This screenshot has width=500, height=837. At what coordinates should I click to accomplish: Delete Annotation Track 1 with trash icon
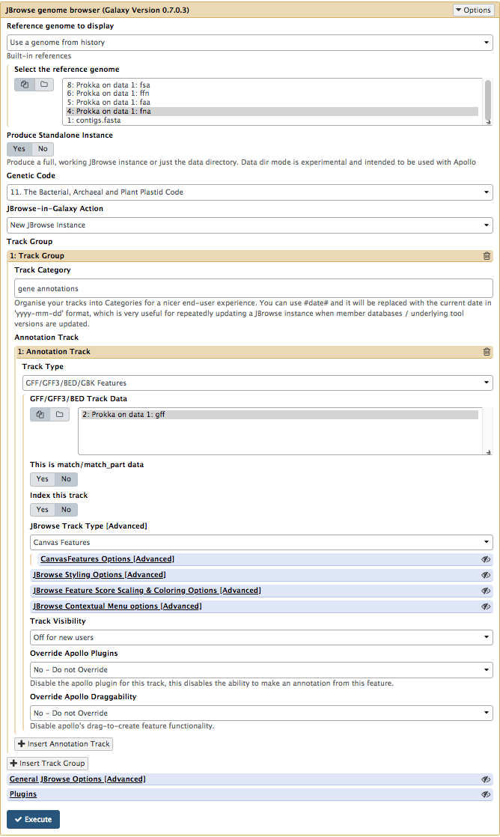click(487, 352)
